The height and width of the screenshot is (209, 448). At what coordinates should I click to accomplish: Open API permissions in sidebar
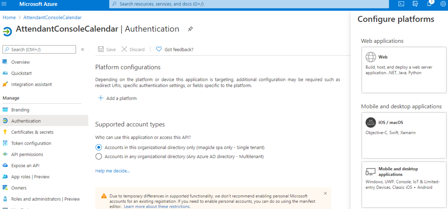[x=27, y=154]
